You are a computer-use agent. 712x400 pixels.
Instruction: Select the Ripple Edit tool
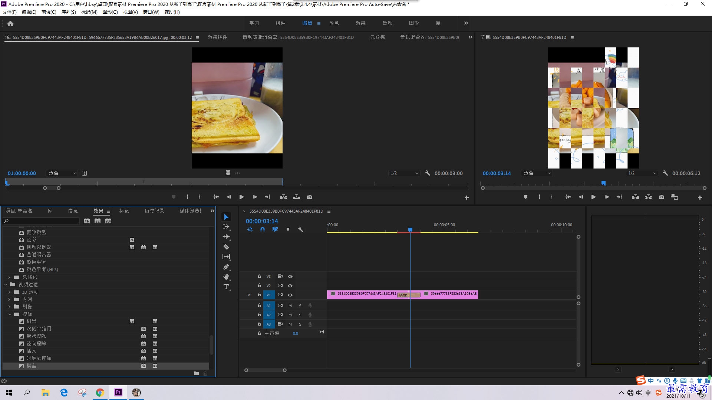(226, 237)
